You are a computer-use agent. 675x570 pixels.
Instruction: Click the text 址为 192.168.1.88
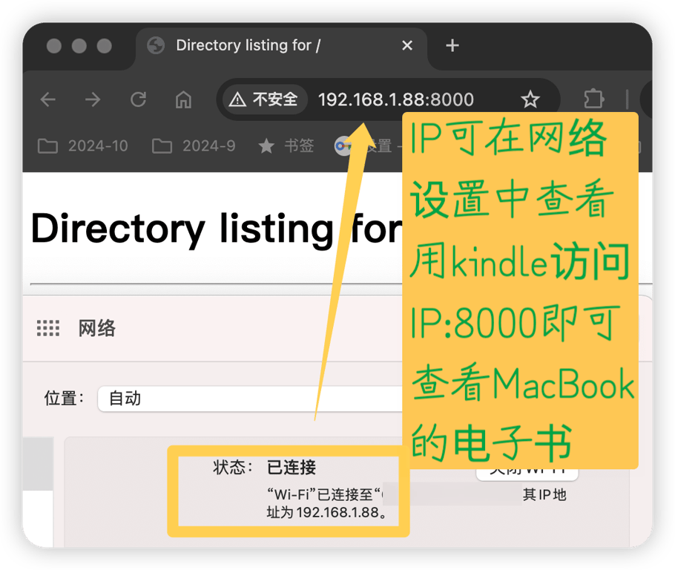pos(326,513)
